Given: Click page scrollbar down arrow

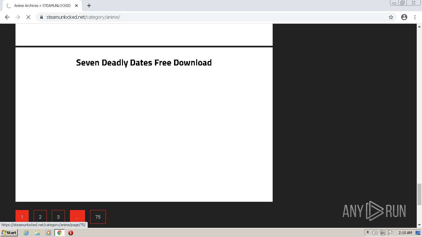Looking at the screenshot, I should pos(419,225).
